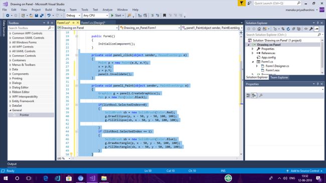Toggle Show All Files in Solution Explorer
This screenshot has height=183, width=326.
pyautogui.click(x=299, y=29)
